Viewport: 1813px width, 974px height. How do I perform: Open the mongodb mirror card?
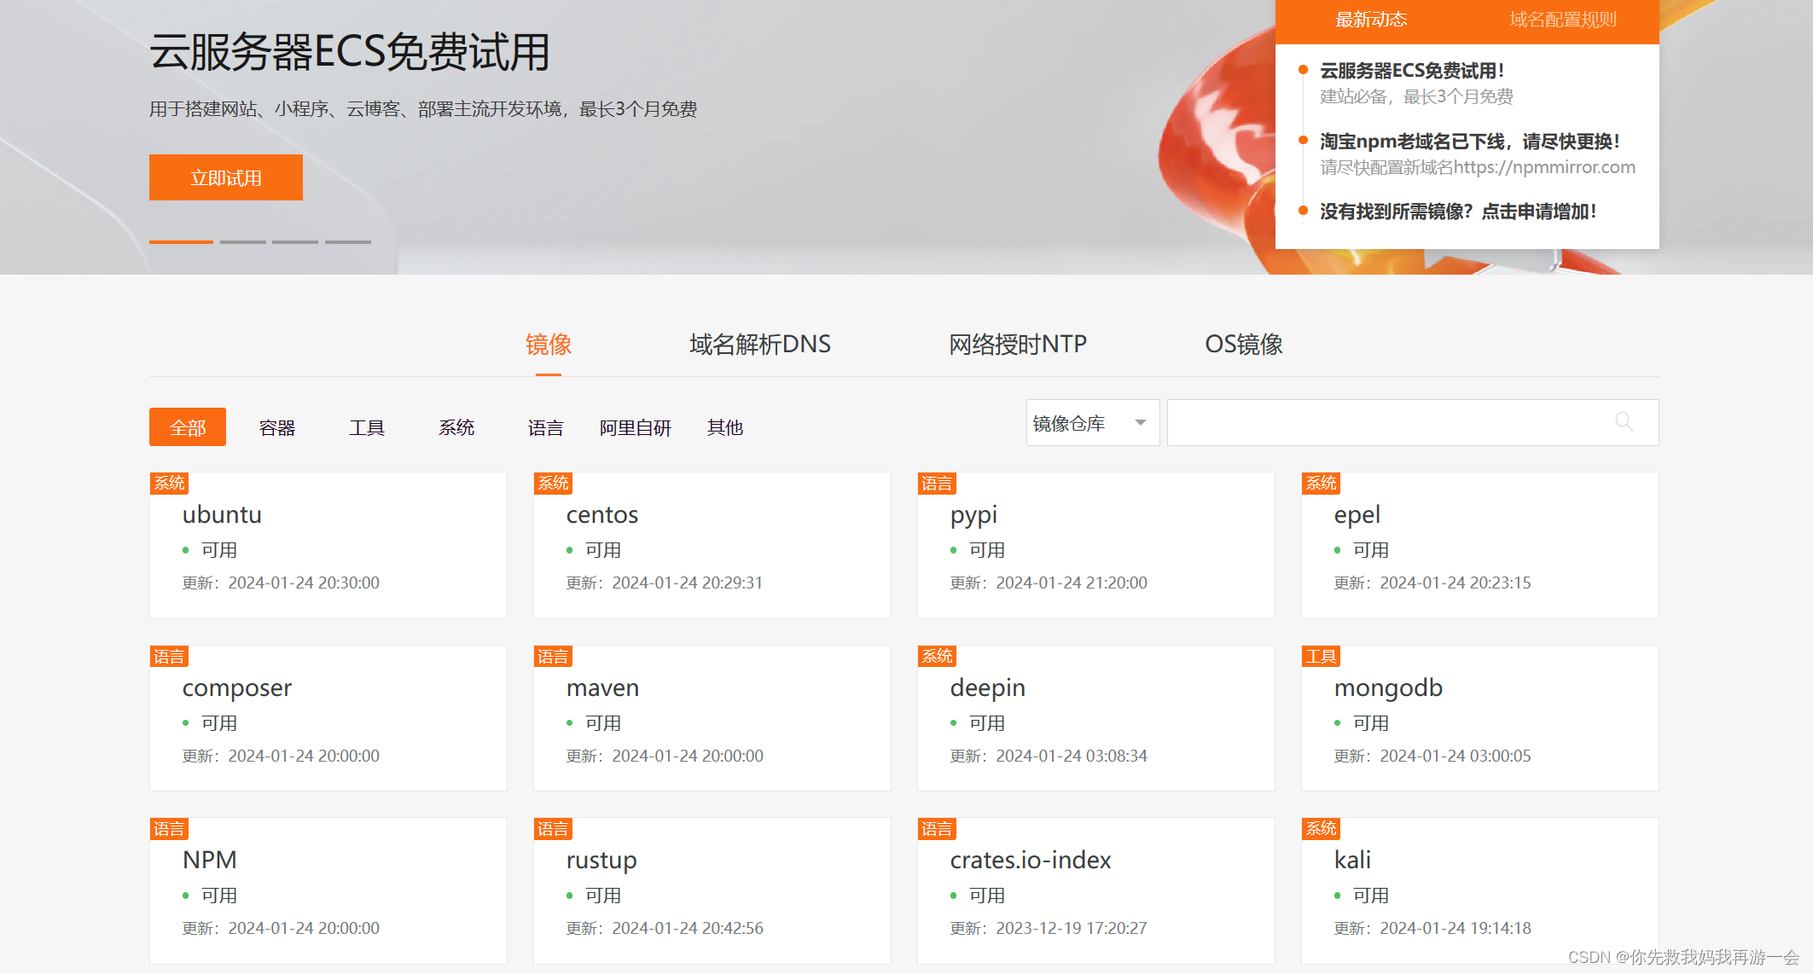pos(1480,718)
